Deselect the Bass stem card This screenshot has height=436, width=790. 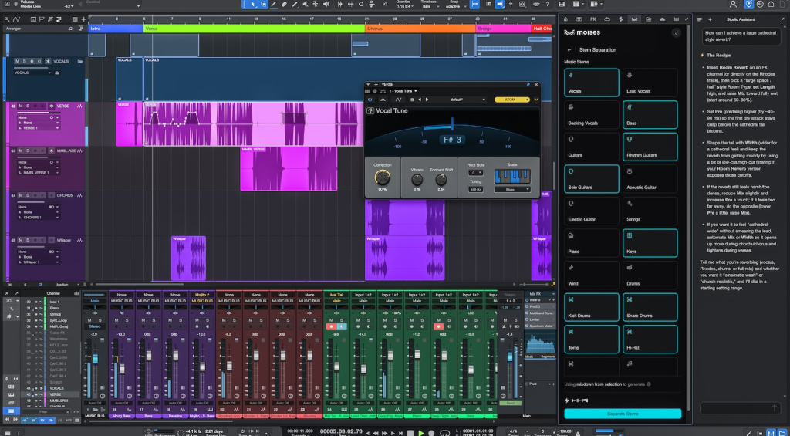coord(650,114)
